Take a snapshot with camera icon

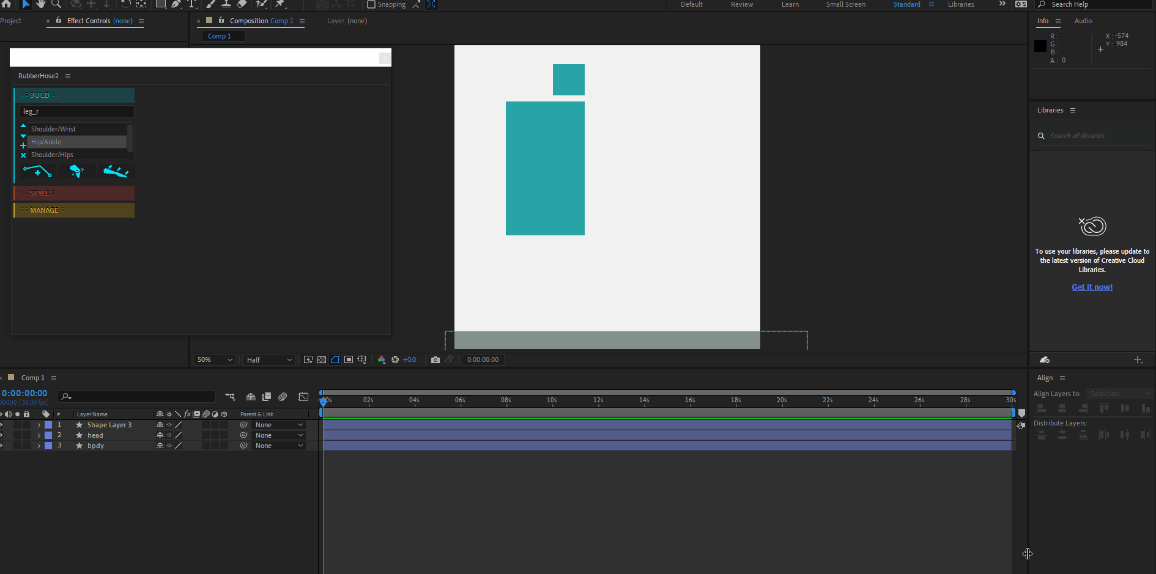coord(435,359)
